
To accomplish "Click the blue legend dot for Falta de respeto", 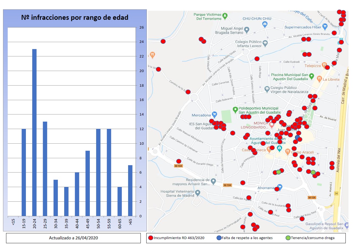I will pyautogui.click(x=219, y=238).
